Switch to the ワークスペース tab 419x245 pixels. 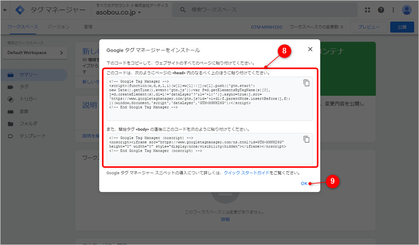(23, 27)
